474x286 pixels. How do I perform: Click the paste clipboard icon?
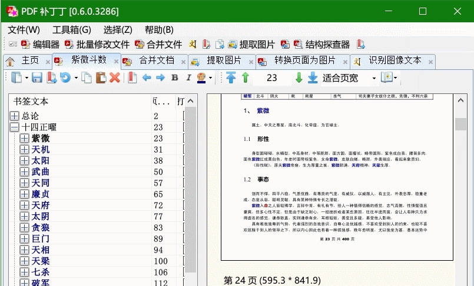tap(101, 78)
